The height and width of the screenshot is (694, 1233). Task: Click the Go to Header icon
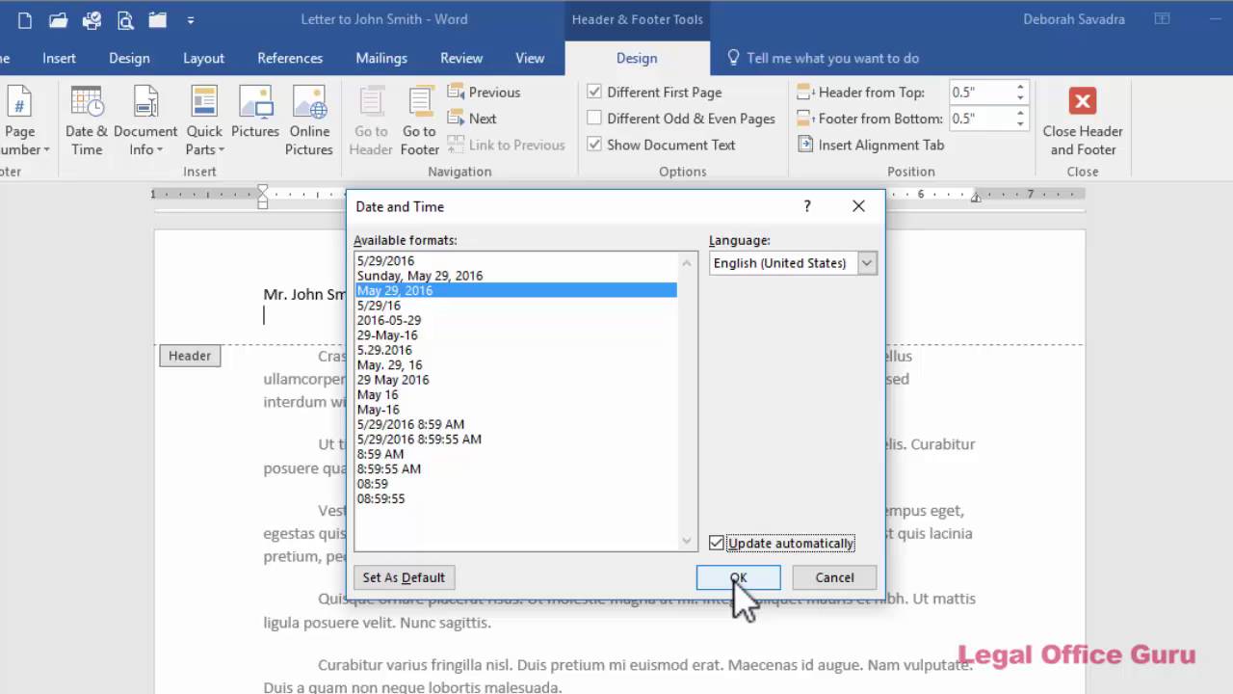pyautogui.click(x=371, y=120)
